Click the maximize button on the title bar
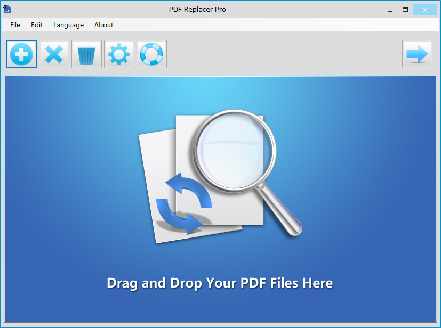The image size is (441, 328). 405,10
